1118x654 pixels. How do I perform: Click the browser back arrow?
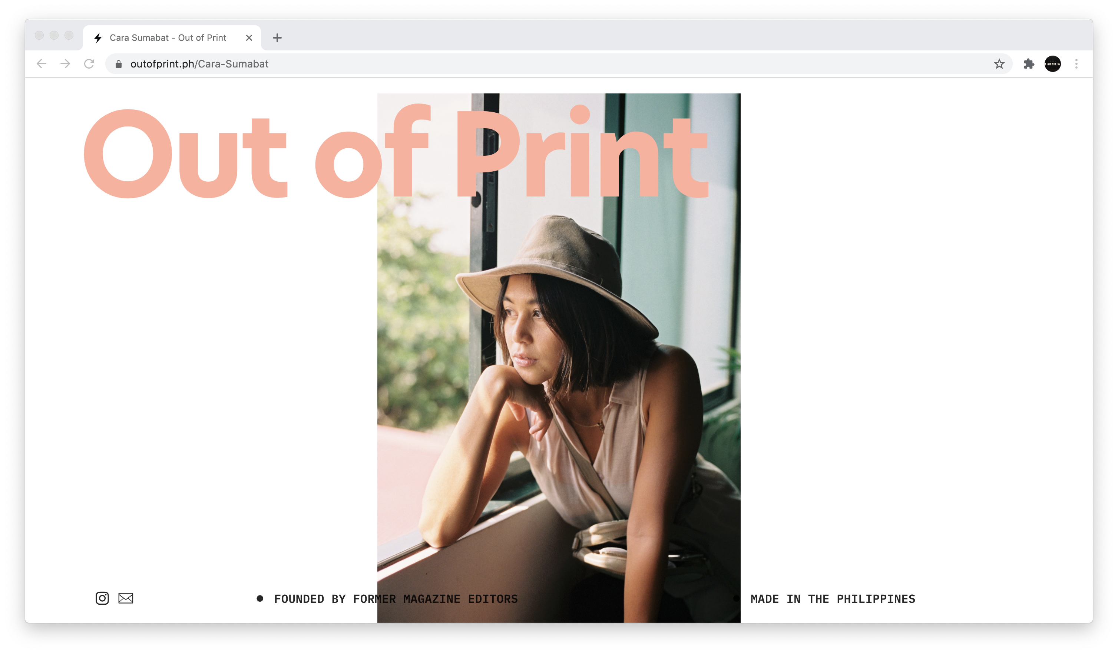pos(42,64)
